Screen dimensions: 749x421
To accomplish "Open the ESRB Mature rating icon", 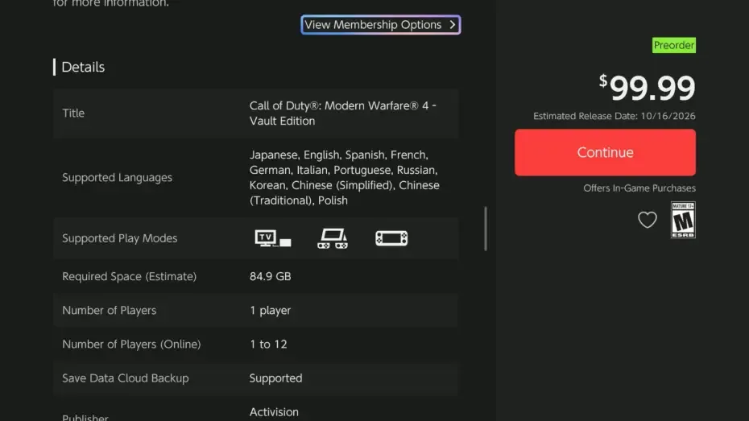I will point(683,220).
